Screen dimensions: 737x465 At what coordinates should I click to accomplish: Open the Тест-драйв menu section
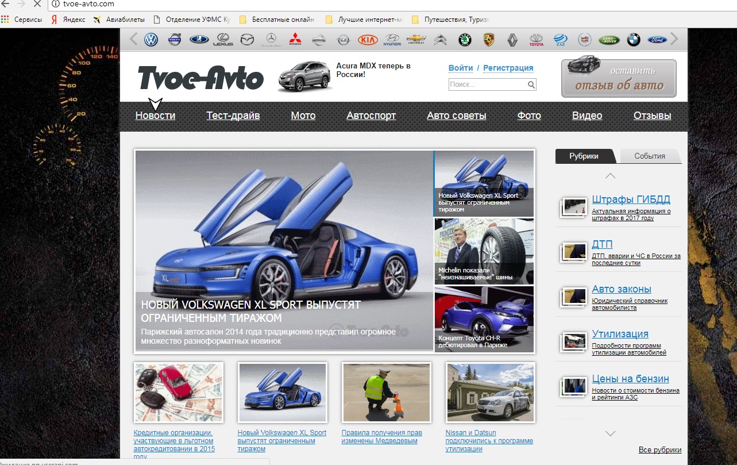click(233, 116)
